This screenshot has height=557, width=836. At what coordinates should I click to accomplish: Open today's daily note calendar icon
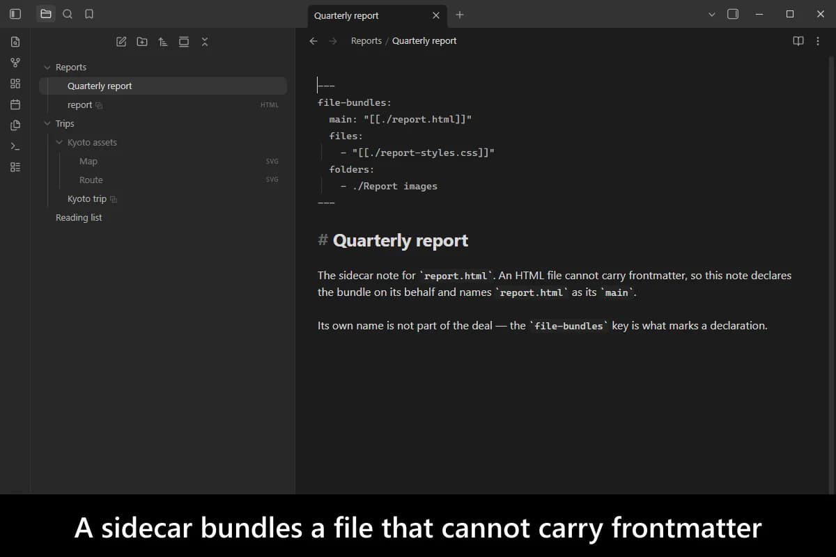coord(15,104)
